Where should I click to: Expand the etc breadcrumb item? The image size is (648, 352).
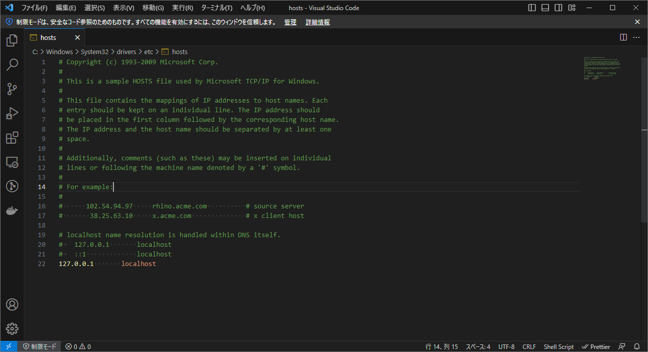pos(148,52)
